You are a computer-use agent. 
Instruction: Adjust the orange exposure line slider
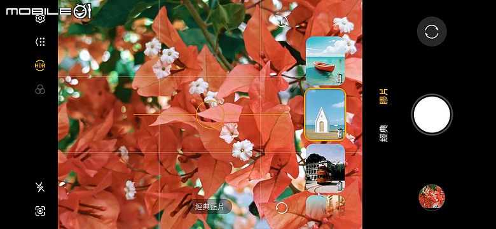pos(211,114)
